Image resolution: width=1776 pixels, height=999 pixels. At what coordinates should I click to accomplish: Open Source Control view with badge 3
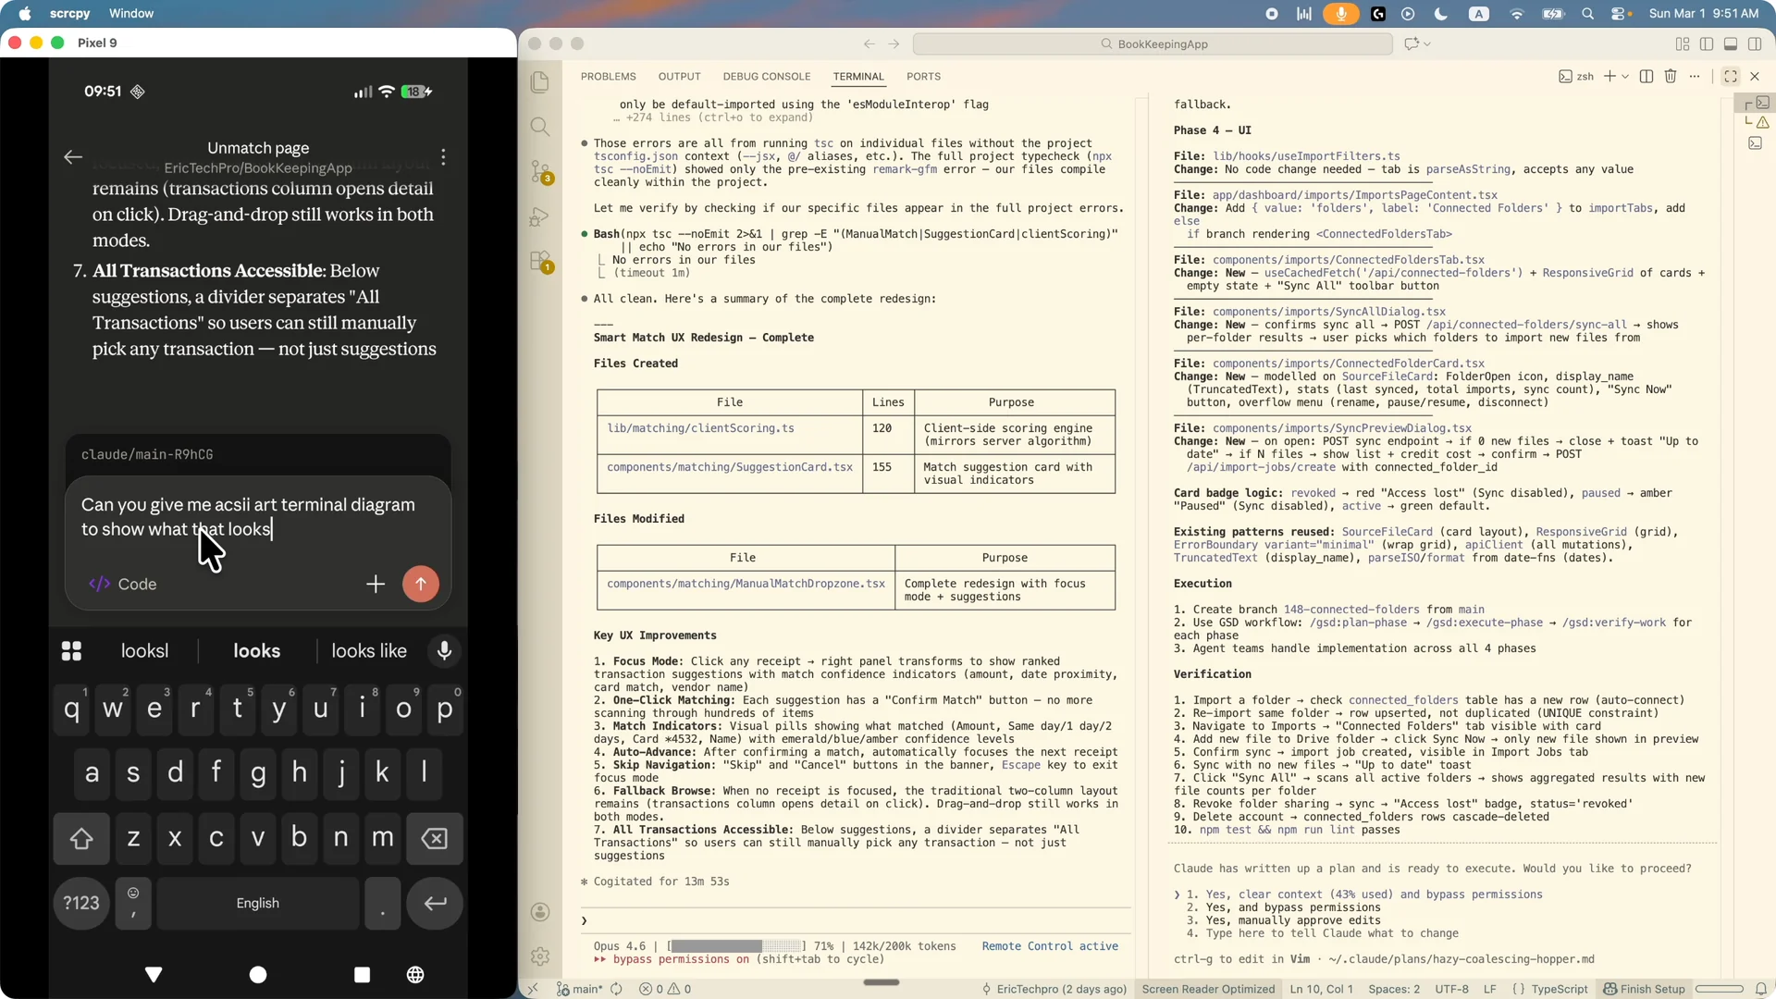click(x=540, y=171)
